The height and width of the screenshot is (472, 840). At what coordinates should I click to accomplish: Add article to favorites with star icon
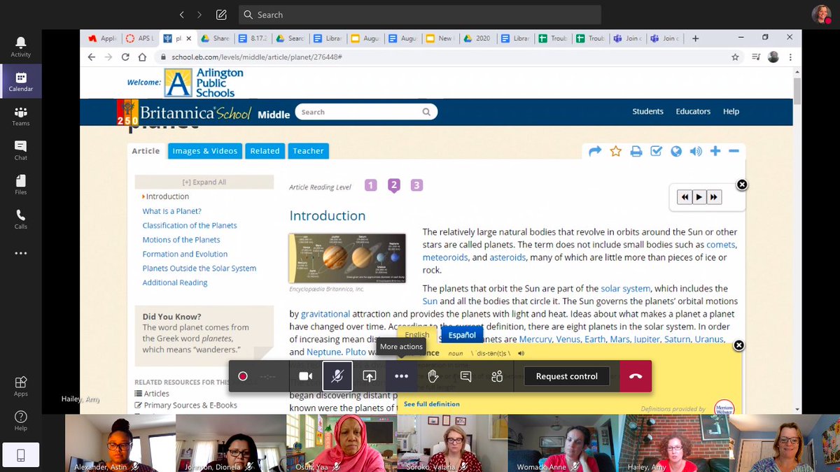coord(615,151)
